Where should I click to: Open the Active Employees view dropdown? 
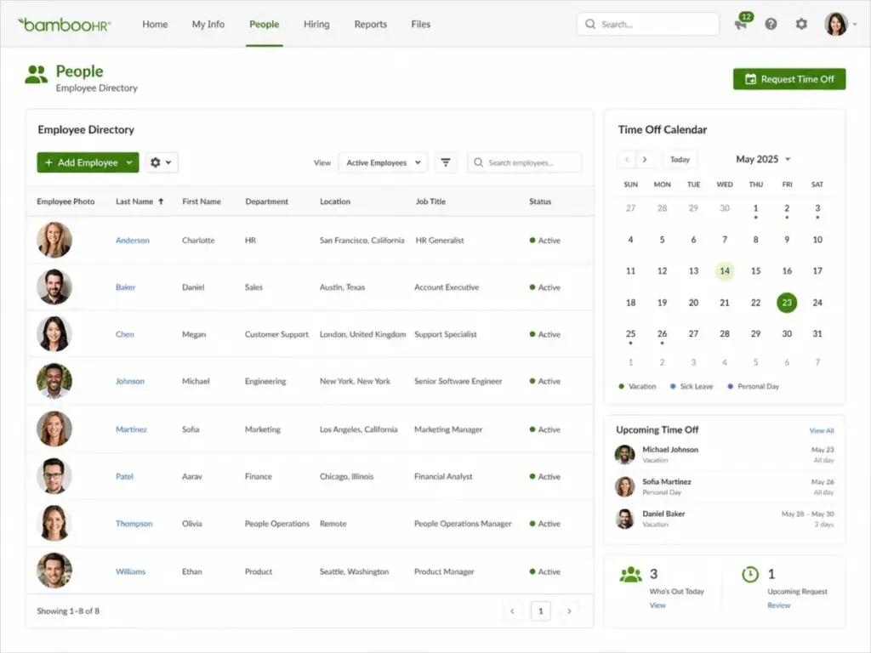(384, 162)
